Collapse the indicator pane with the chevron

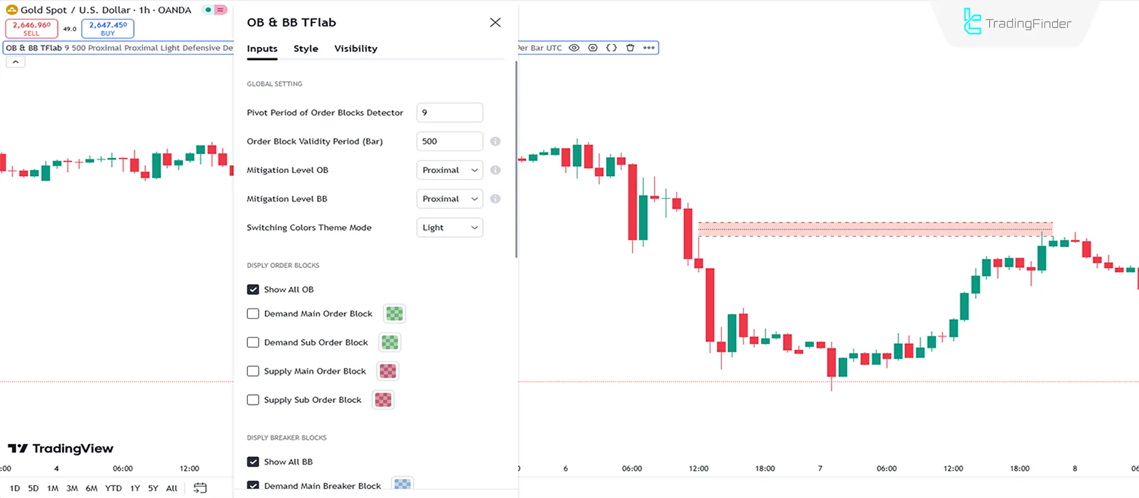coord(15,61)
